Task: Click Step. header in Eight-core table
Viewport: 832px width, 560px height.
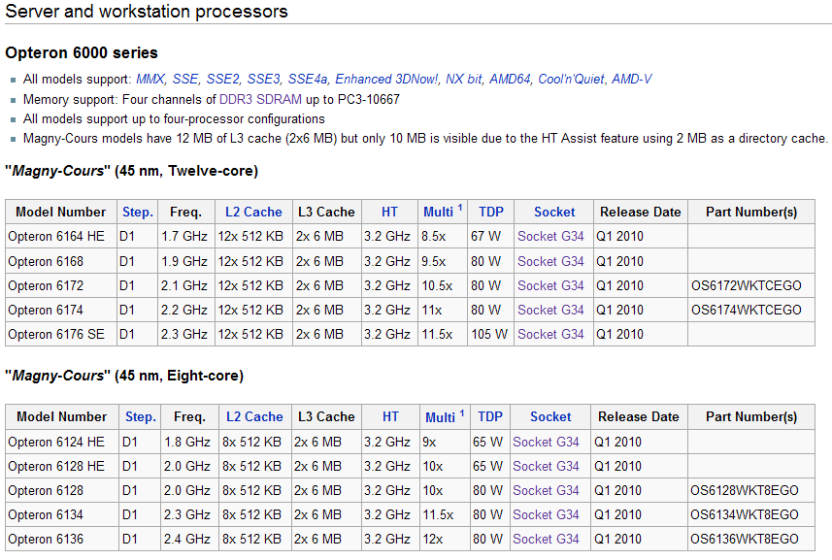Action: (x=141, y=416)
